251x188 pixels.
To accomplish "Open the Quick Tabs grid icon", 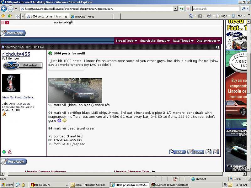I will coord(18,16).
